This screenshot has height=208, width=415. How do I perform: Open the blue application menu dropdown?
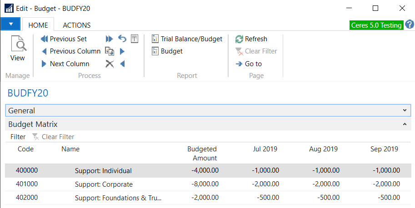(11, 24)
